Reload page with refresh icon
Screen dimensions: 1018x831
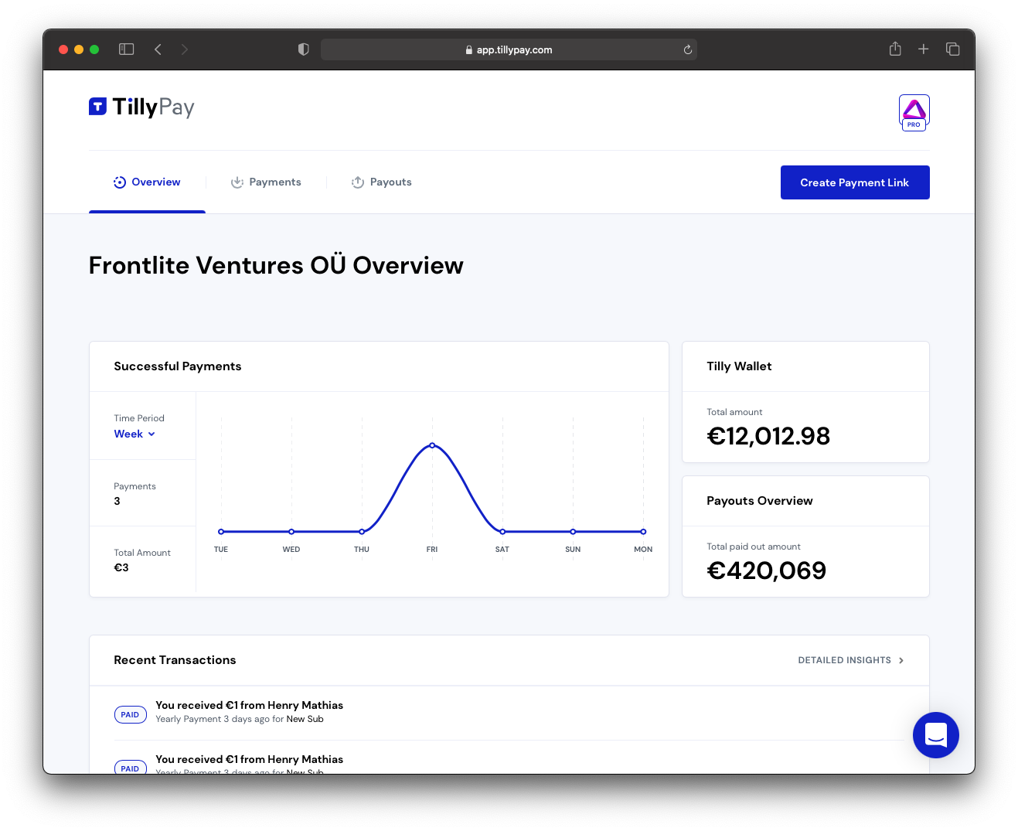[x=687, y=49]
